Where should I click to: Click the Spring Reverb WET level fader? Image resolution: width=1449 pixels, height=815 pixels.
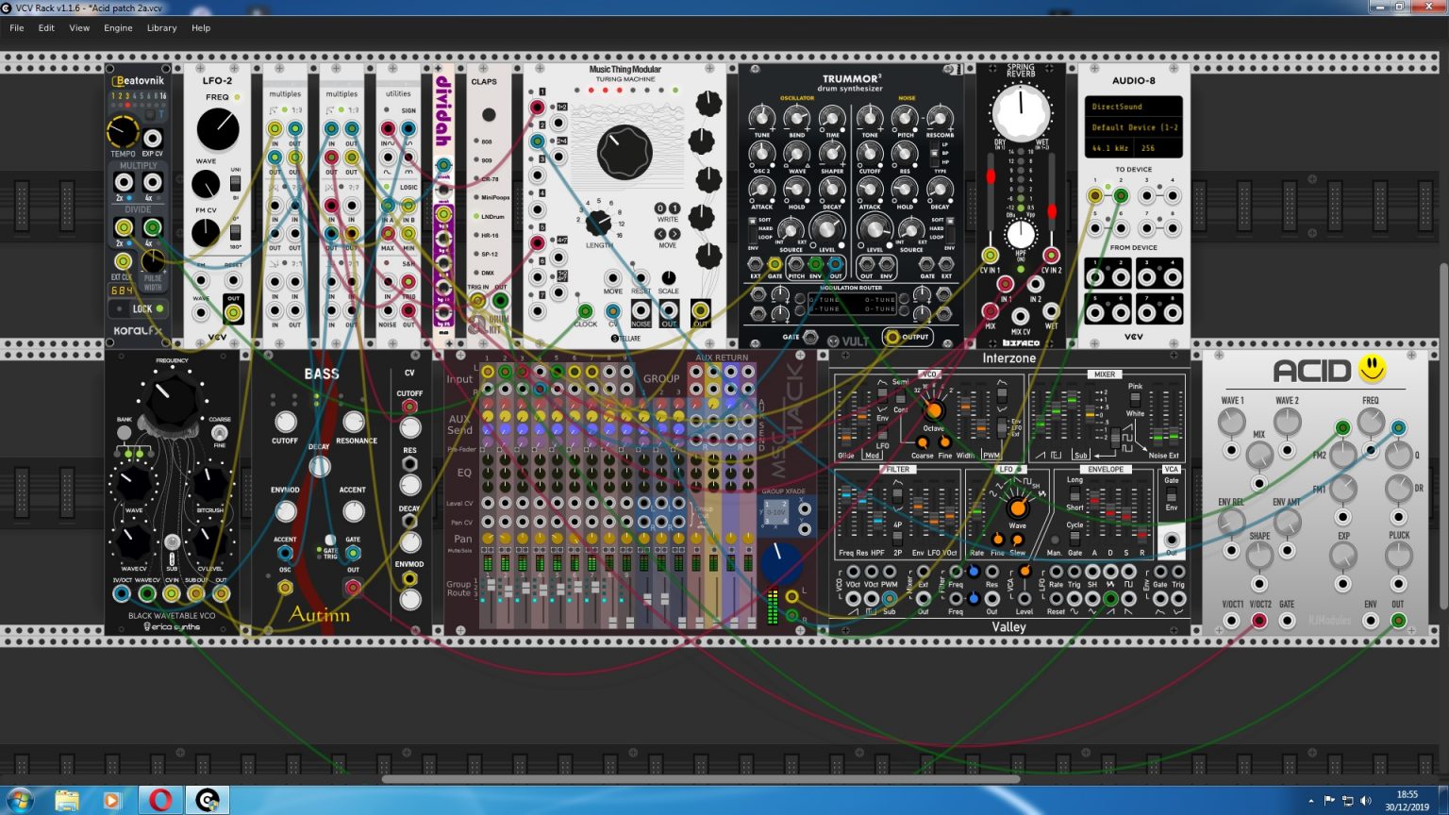[x=1052, y=211]
